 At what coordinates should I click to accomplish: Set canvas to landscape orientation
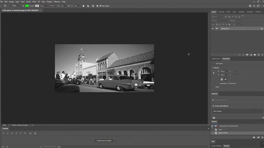[x=226, y=79]
